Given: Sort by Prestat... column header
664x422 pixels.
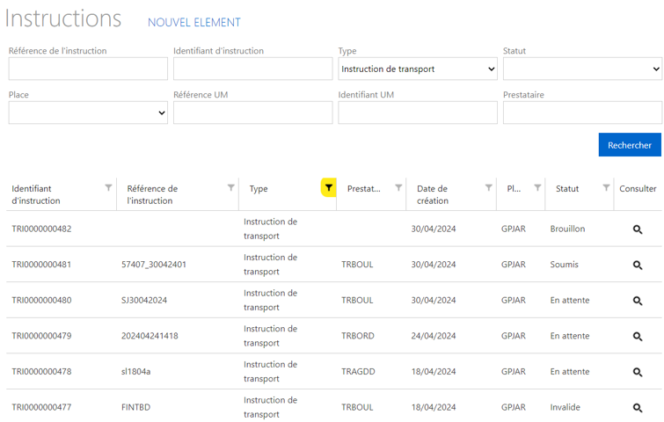Looking at the screenshot, I should (x=364, y=189).
